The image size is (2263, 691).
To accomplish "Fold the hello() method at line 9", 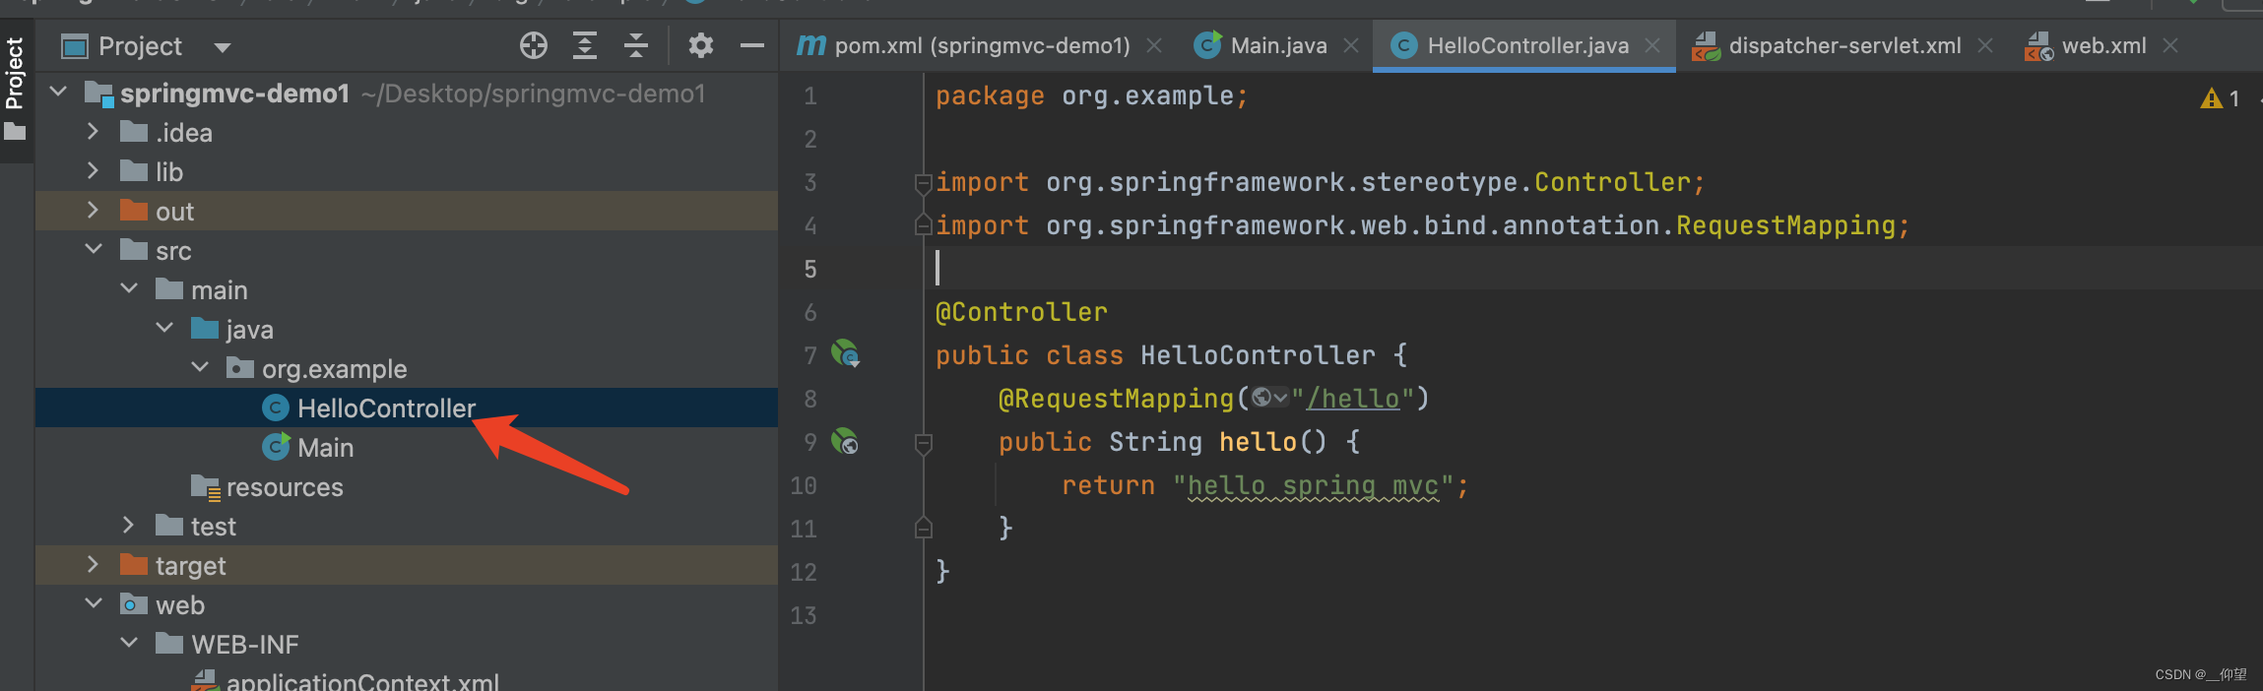I will click(923, 443).
